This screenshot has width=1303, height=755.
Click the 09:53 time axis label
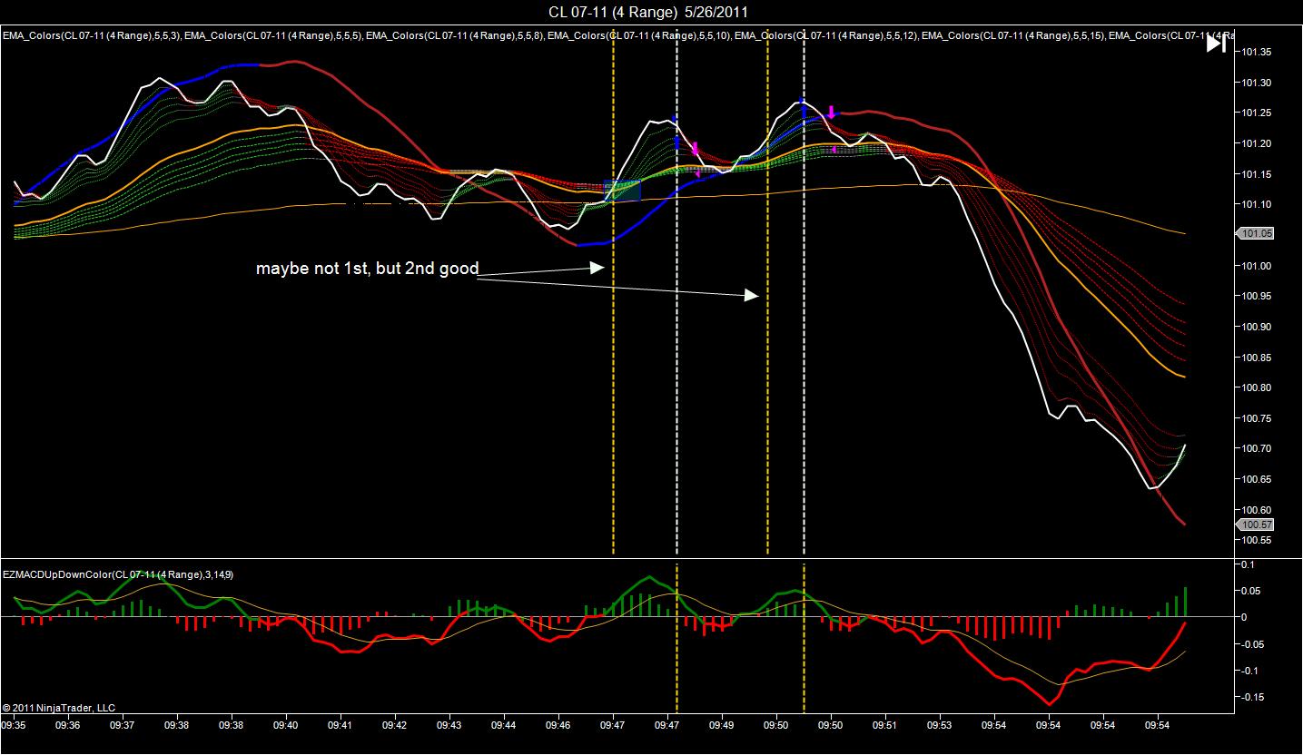tap(940, 726)
